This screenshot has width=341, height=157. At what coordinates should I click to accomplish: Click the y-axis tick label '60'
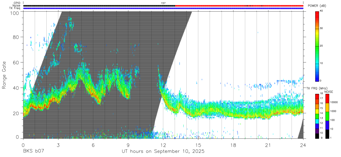tap(16, 63)
